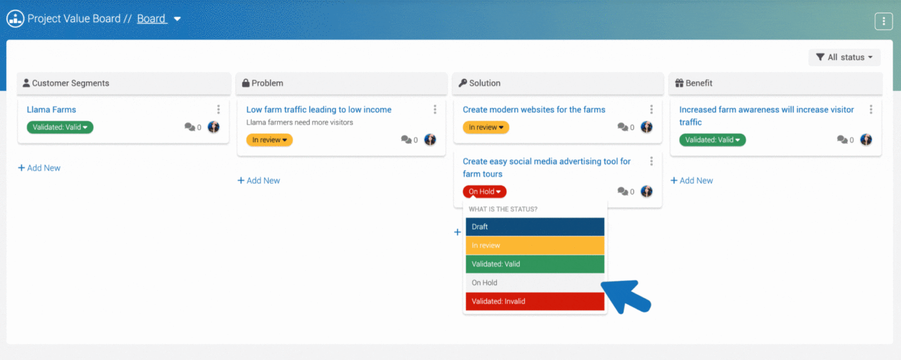Viewport: 901px width, 360px height.
Task: Click the comment bubble icon on the Llama Farms card
Action: pyautogui.click(x=189, y=127)
